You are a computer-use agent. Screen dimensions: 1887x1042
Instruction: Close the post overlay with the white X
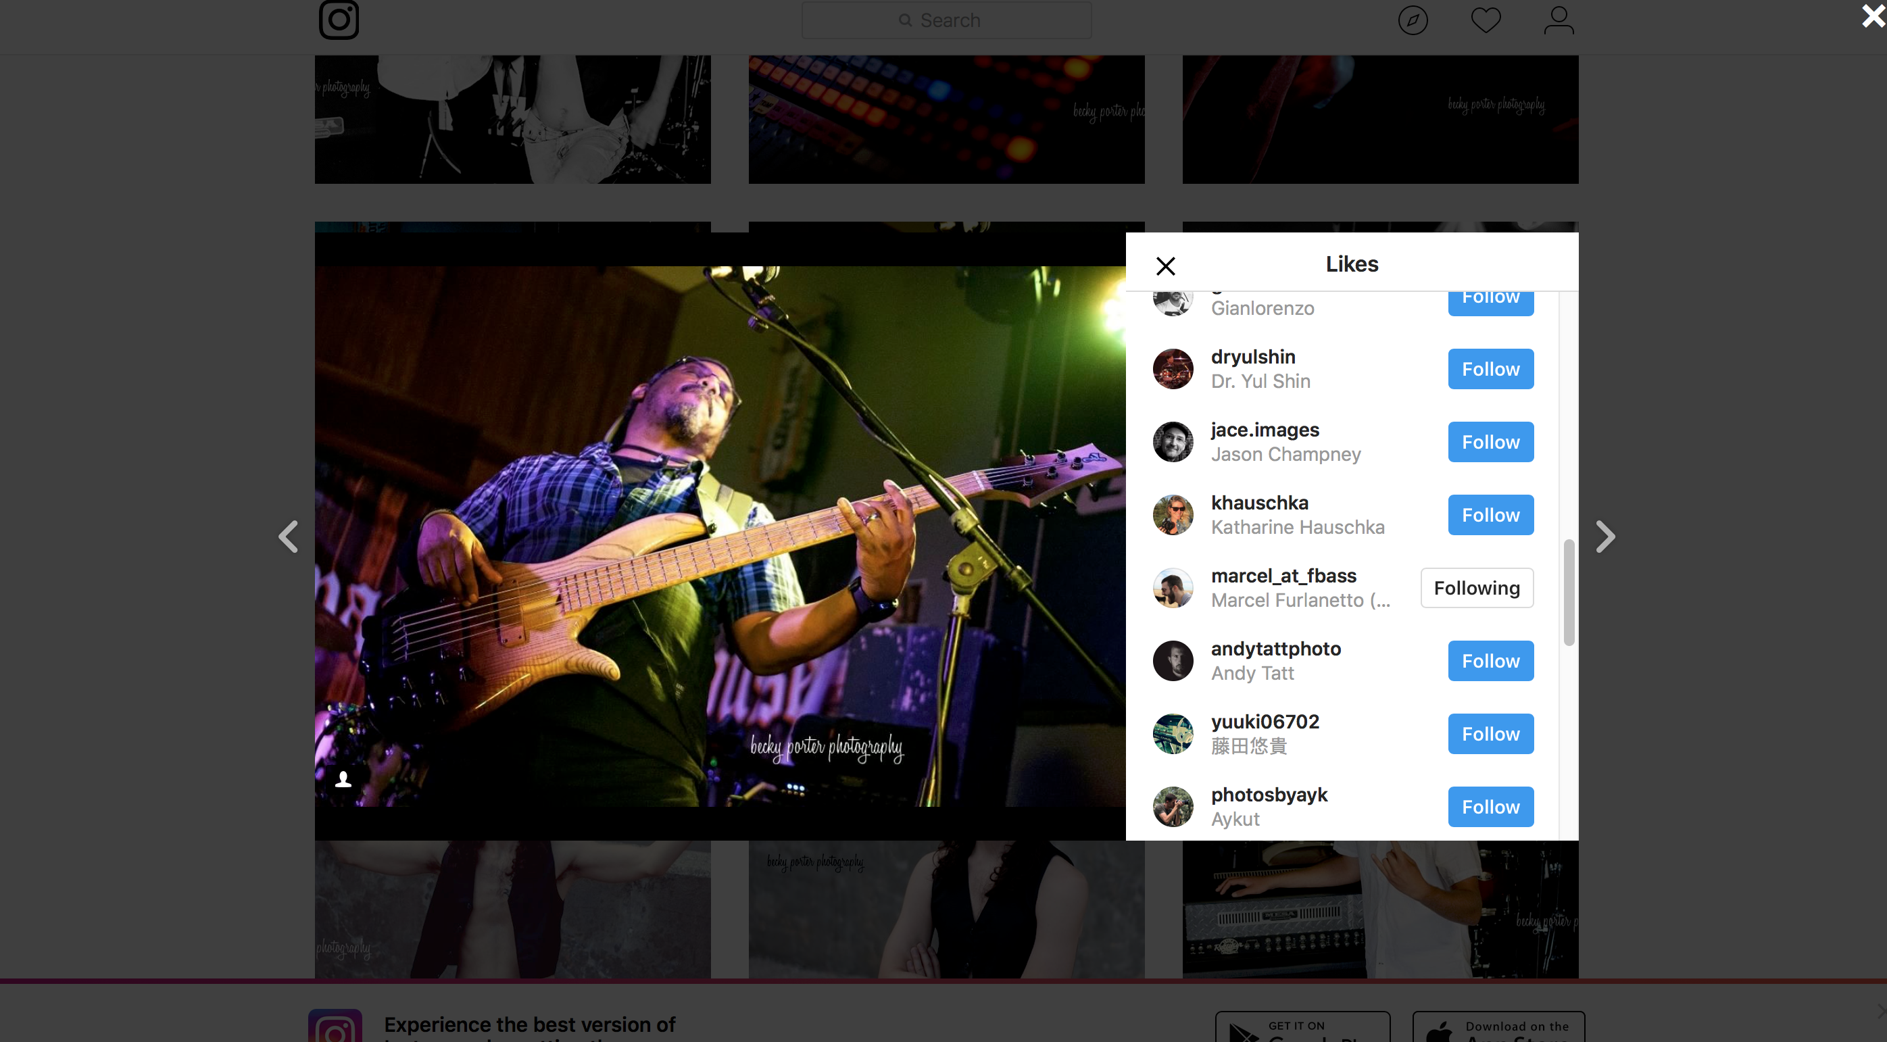coord(1873,16)
